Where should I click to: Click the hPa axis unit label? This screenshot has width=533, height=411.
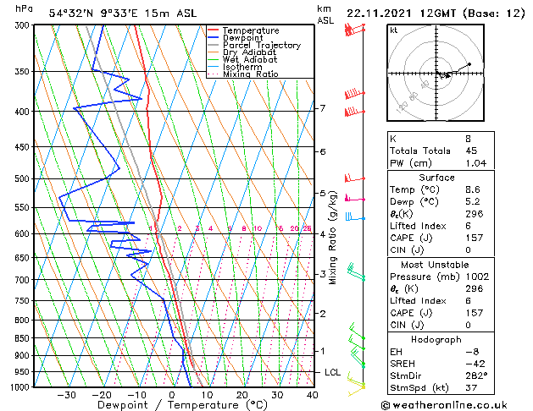[x=24, y=8]
